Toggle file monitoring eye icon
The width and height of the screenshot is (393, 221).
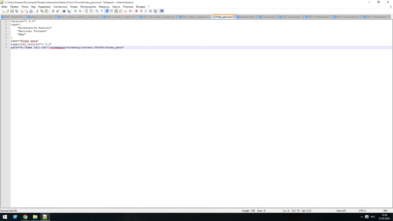click(130, 11)
